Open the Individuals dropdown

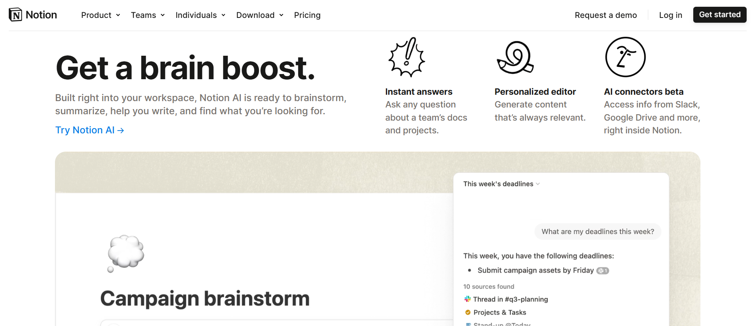tap(201, 15)
